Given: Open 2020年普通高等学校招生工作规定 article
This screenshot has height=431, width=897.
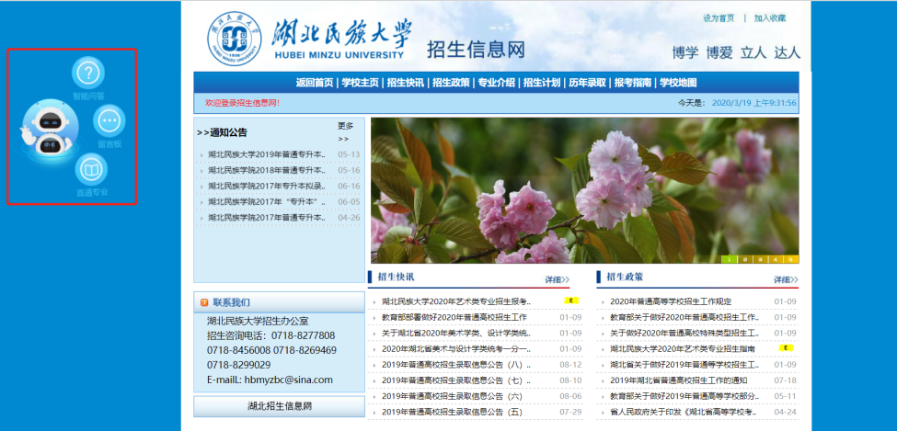Looking at the screenshot, I should coord(671,301).
